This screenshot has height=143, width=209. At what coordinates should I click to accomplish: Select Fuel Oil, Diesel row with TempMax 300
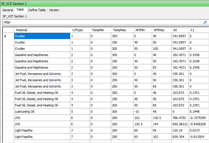[x=42, y=93]
